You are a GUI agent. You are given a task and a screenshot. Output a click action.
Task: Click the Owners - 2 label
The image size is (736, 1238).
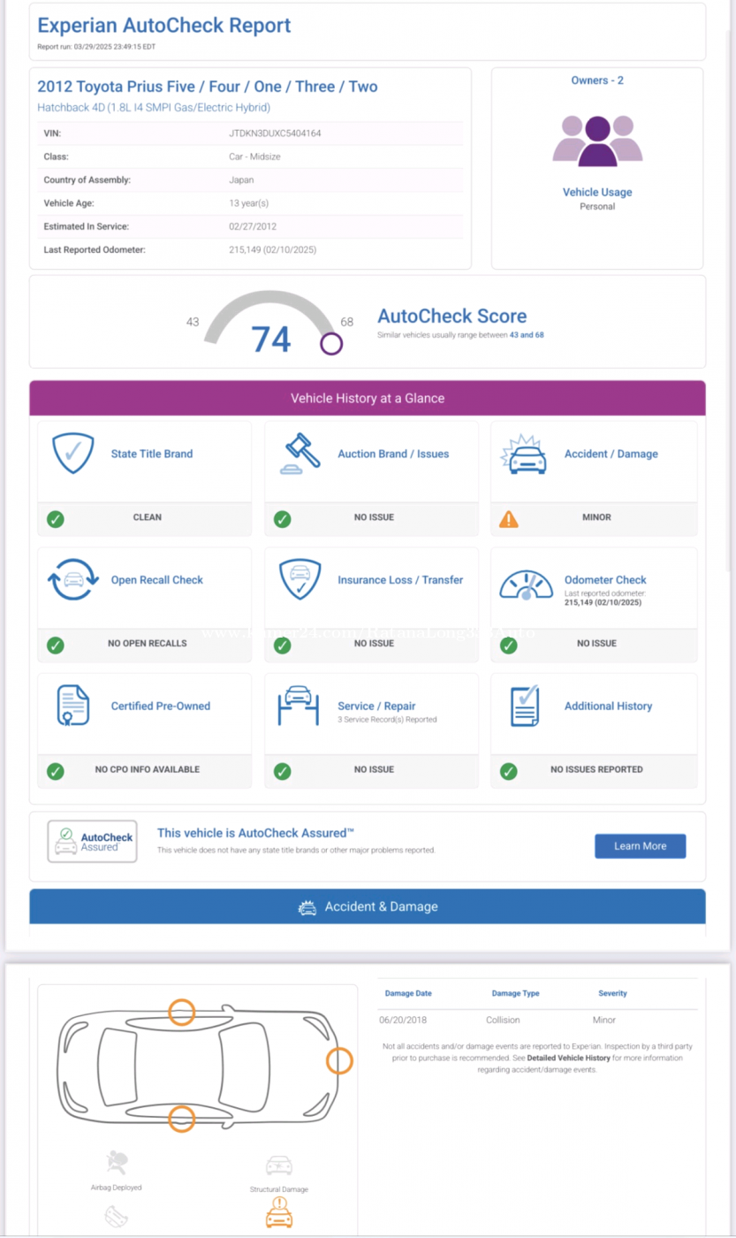[597, 80]
